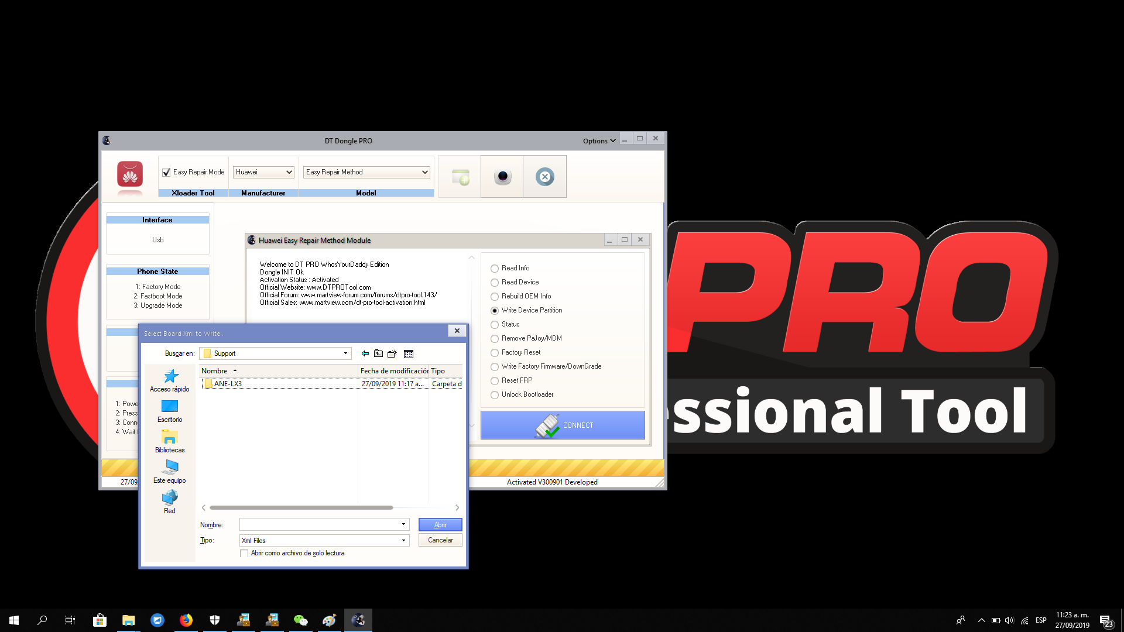
Task: Toggle the Easy Repair Mode checkbox
Action: [166, 172]
